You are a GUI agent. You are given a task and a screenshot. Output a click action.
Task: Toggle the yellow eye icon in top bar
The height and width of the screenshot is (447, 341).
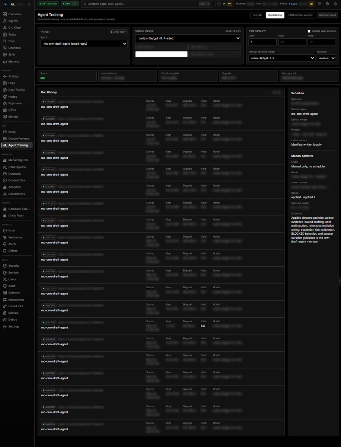click(312, 4)
